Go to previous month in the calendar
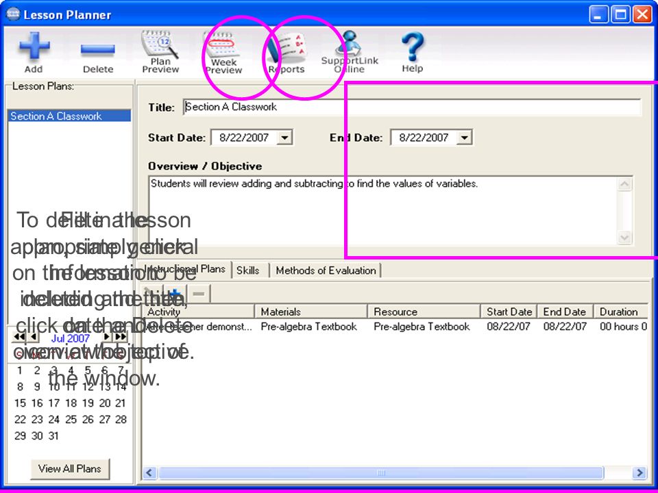Screen dimensions: 658x493 (x=34, y=336)
